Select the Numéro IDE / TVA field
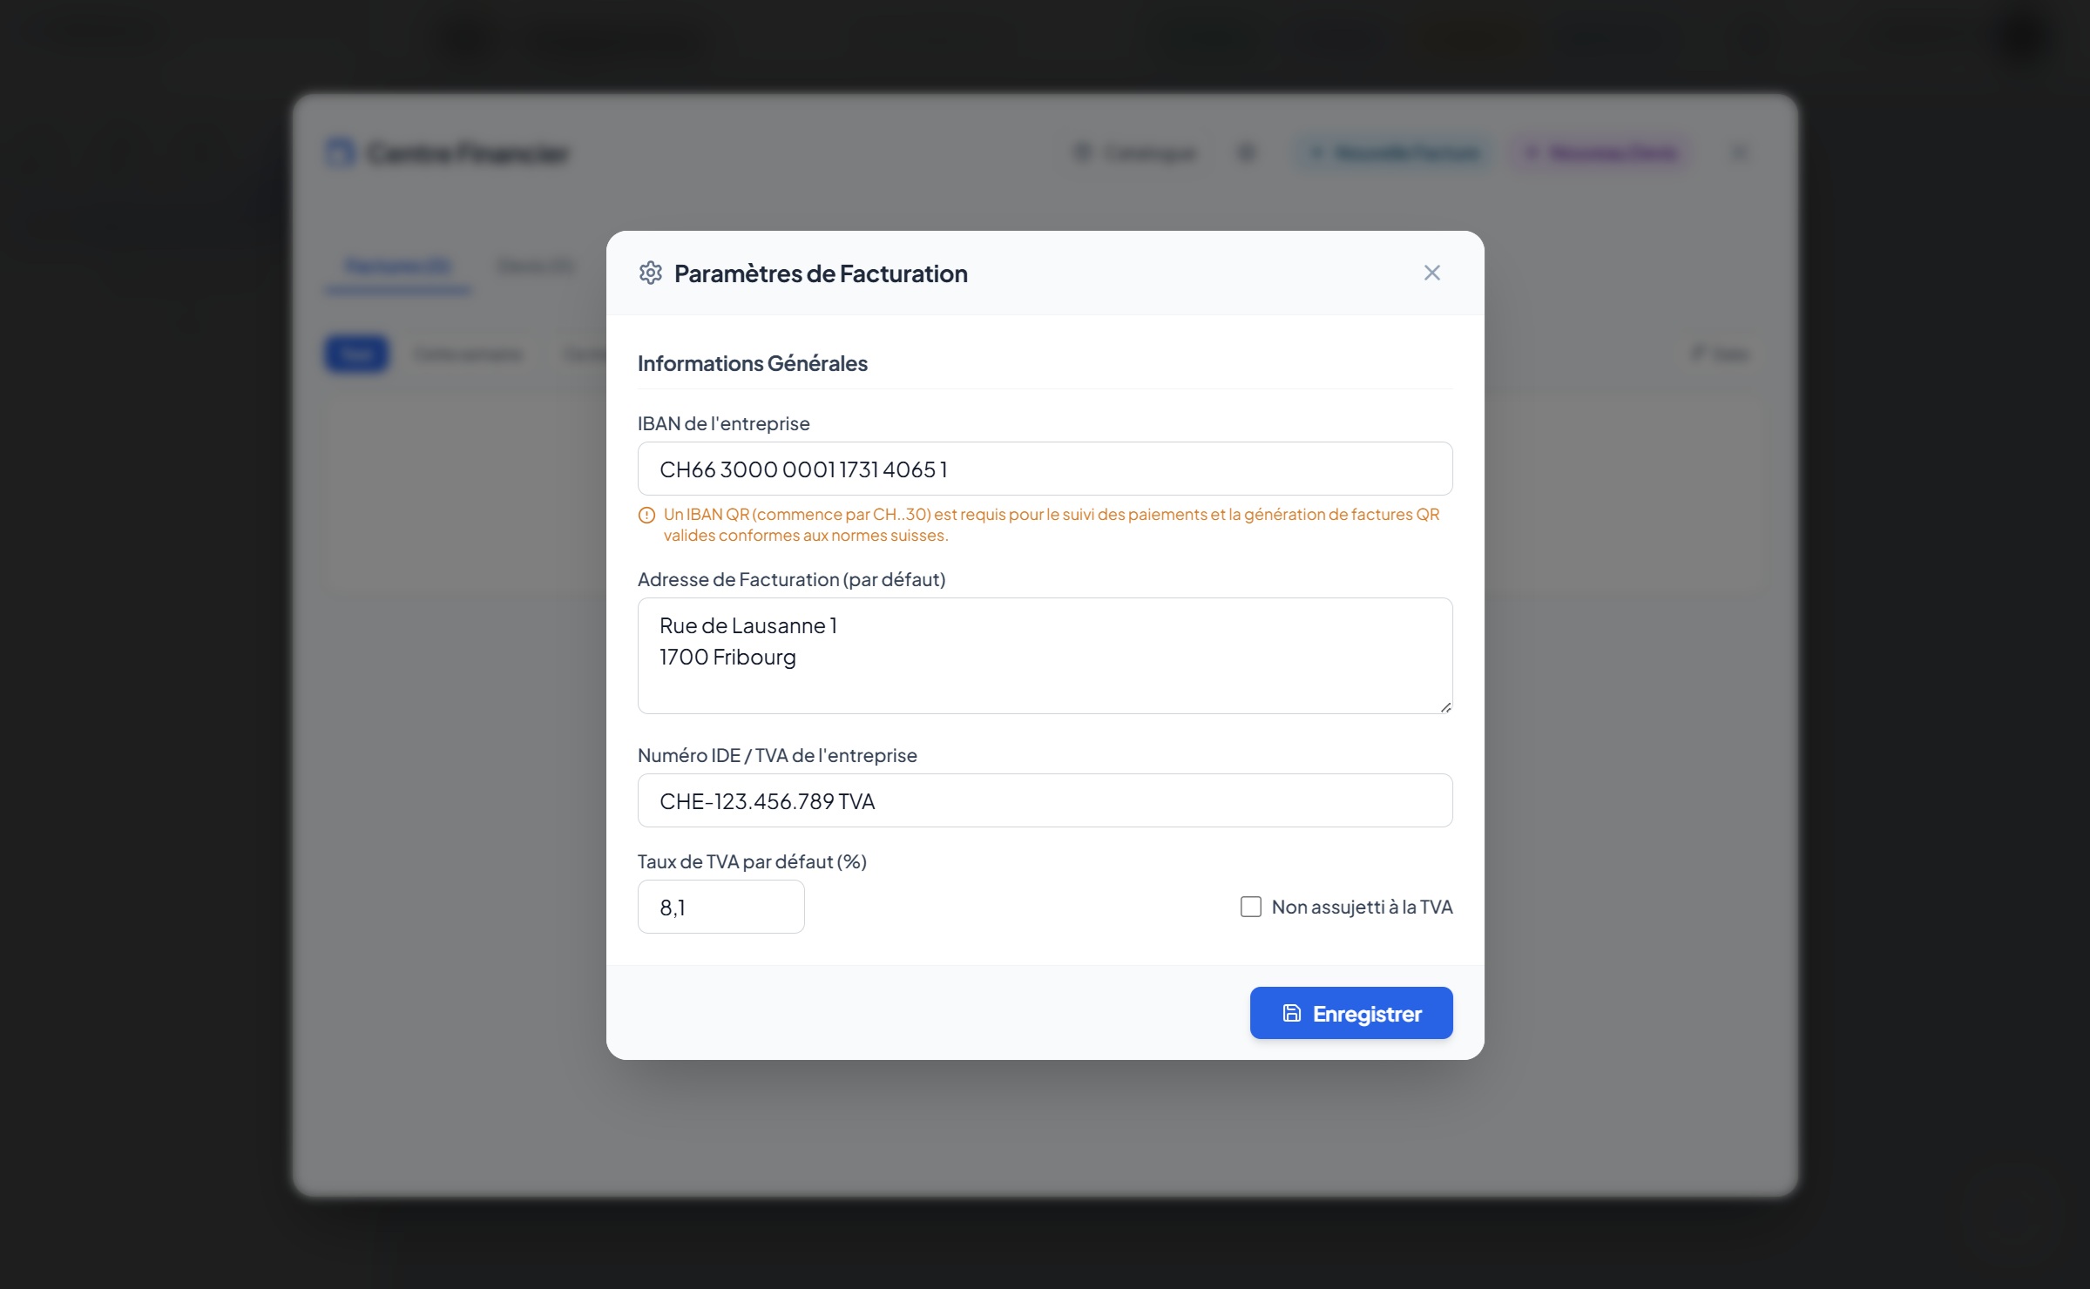 pos(1044,800)
